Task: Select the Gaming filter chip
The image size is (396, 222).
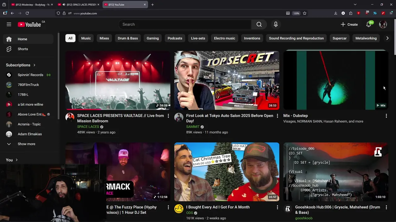Action: (x=153, y=38)
